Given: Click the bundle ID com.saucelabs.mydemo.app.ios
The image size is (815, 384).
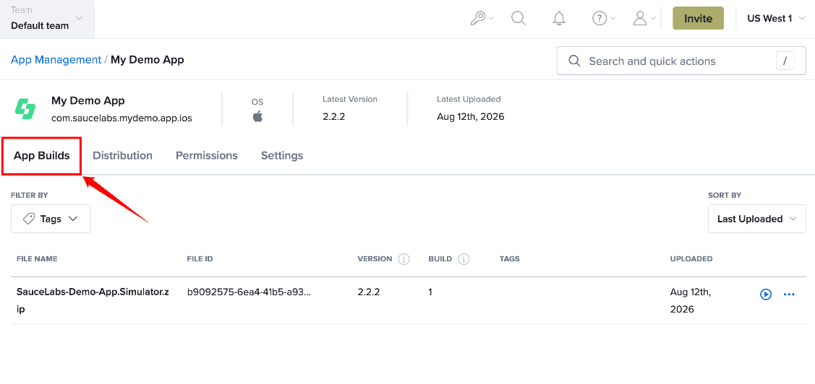Looking at the screenshot, I should pos(121,118).
